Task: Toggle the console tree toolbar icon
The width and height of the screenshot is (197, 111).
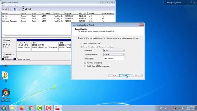Action: (x=11, y=10)
